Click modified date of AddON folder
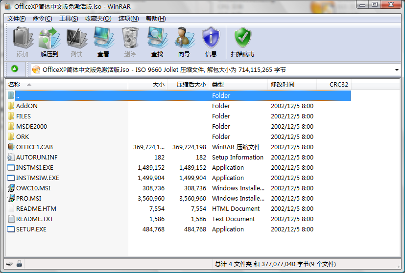Screen dimensions: 405x273 (292, 106)
